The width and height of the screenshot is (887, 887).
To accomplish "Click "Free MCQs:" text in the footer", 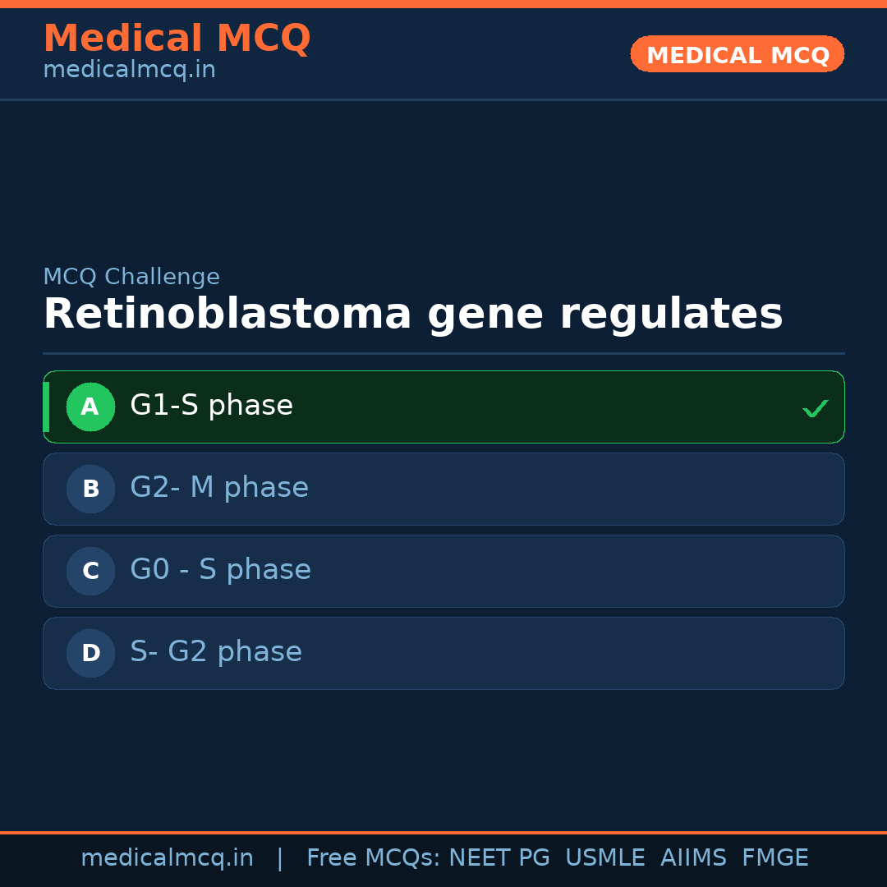I will pos(374,858).
